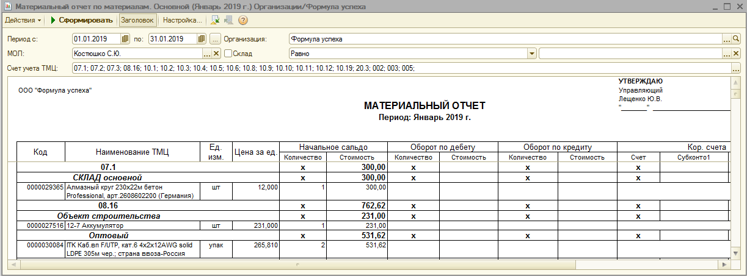The width and height of the screenshot is (747, 276).
Task: Click code cell 0000030084
Action: coord(40,249)
